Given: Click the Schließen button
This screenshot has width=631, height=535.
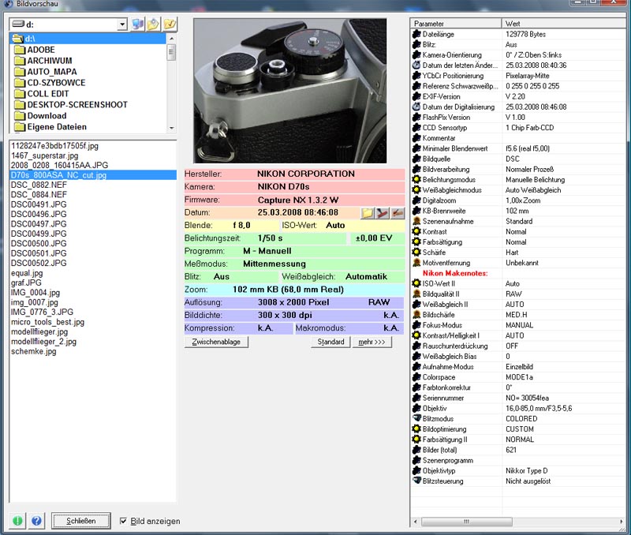Looking at the screenshot, I should 81,521.
